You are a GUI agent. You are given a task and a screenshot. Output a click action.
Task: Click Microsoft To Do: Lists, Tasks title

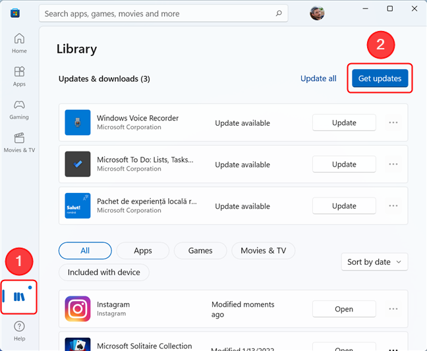click(145, 160)
